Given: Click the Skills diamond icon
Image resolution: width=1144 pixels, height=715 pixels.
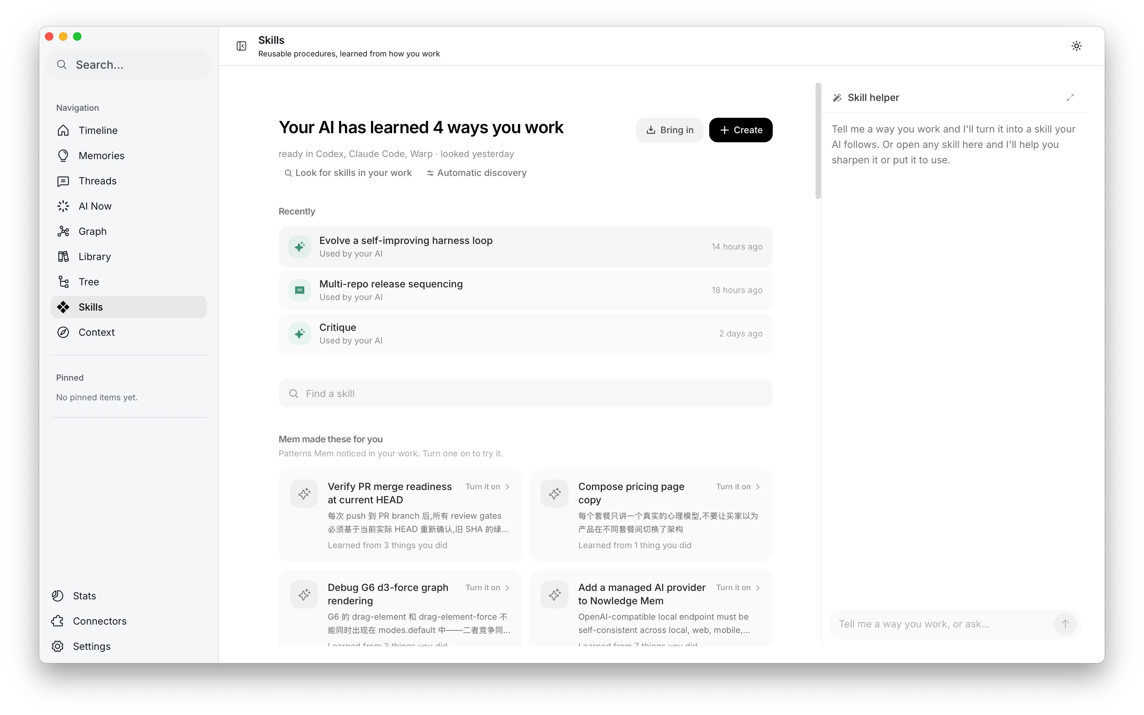Looking at the screenshot, I should coord(63,307).
